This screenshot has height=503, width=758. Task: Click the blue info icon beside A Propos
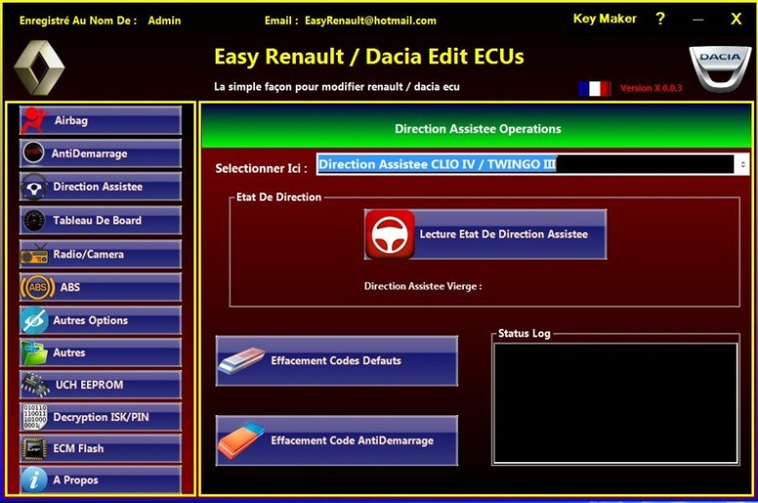click(x=34, y=480)
